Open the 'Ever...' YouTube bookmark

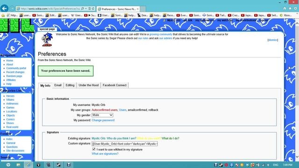click(182, 15)
